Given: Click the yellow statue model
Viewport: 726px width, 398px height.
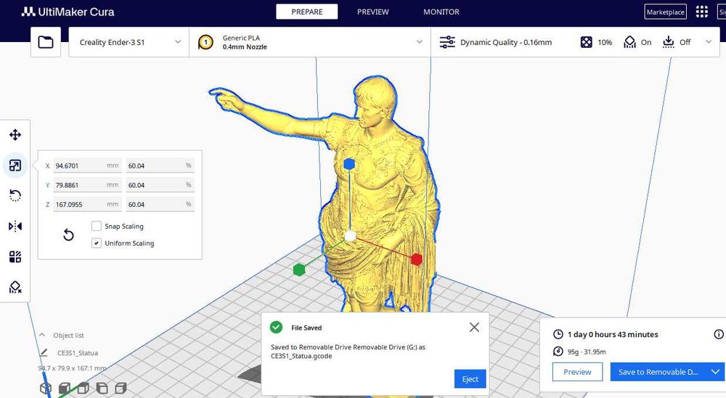Looking at the screenshot, I should 380,195.
